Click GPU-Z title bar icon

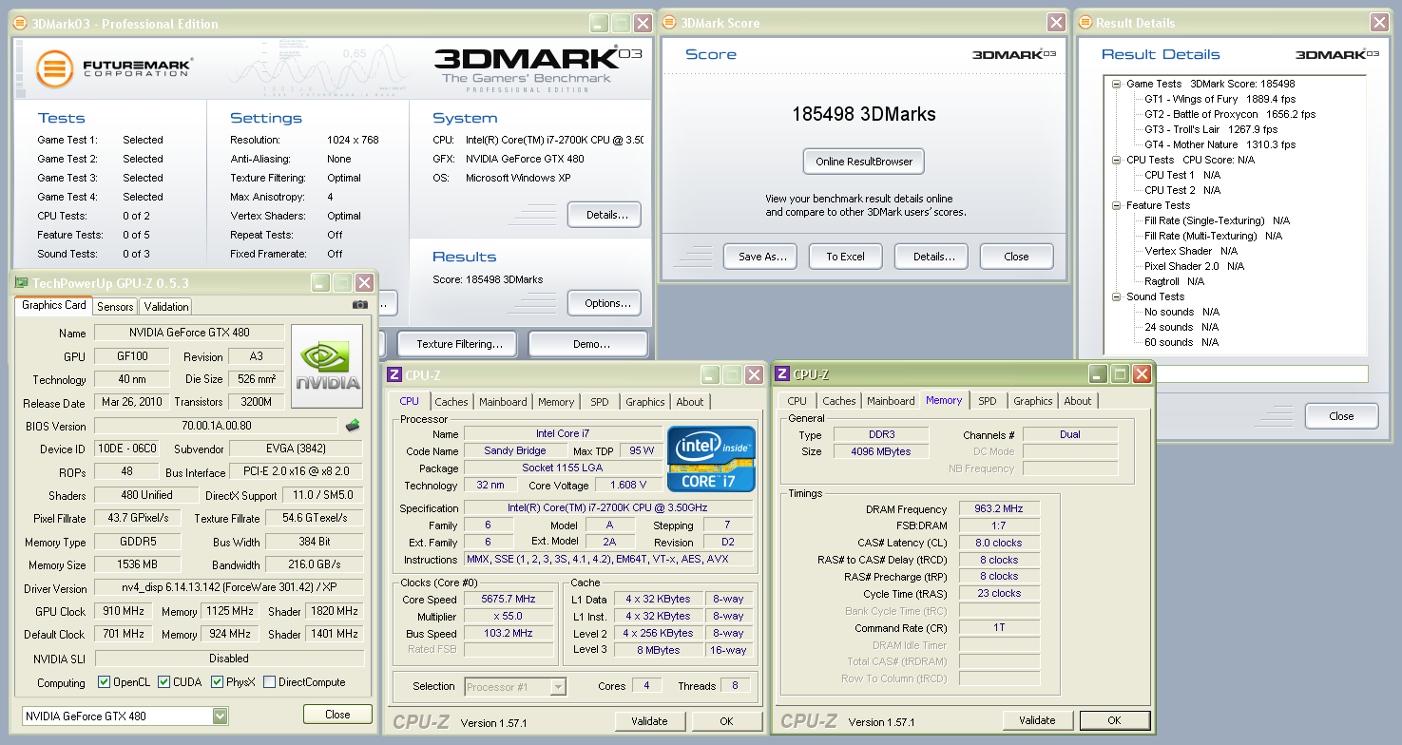(x=22, y=283)
